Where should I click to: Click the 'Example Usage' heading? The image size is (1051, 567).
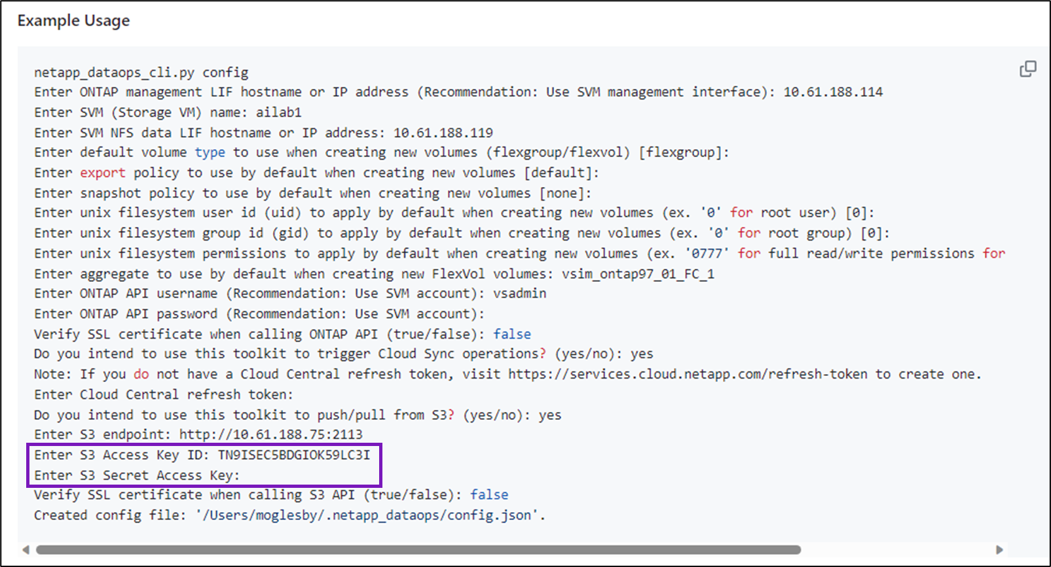(73, 21)
